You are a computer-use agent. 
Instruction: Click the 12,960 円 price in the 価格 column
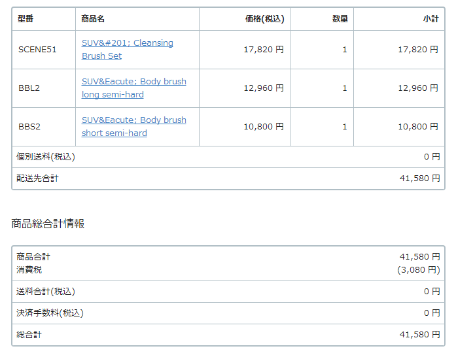[x=264, y=88]
